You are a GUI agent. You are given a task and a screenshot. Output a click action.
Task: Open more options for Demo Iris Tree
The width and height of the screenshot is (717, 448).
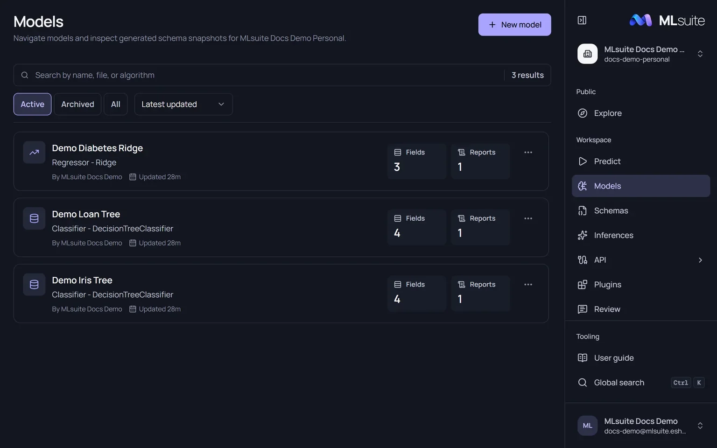[x=528, y=285]
